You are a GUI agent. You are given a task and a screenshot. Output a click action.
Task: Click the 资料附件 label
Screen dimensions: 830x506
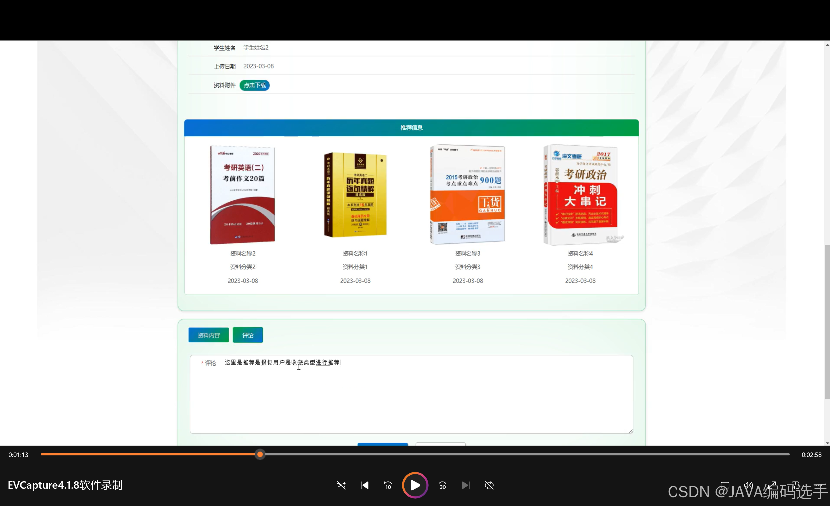click(224, 85)
